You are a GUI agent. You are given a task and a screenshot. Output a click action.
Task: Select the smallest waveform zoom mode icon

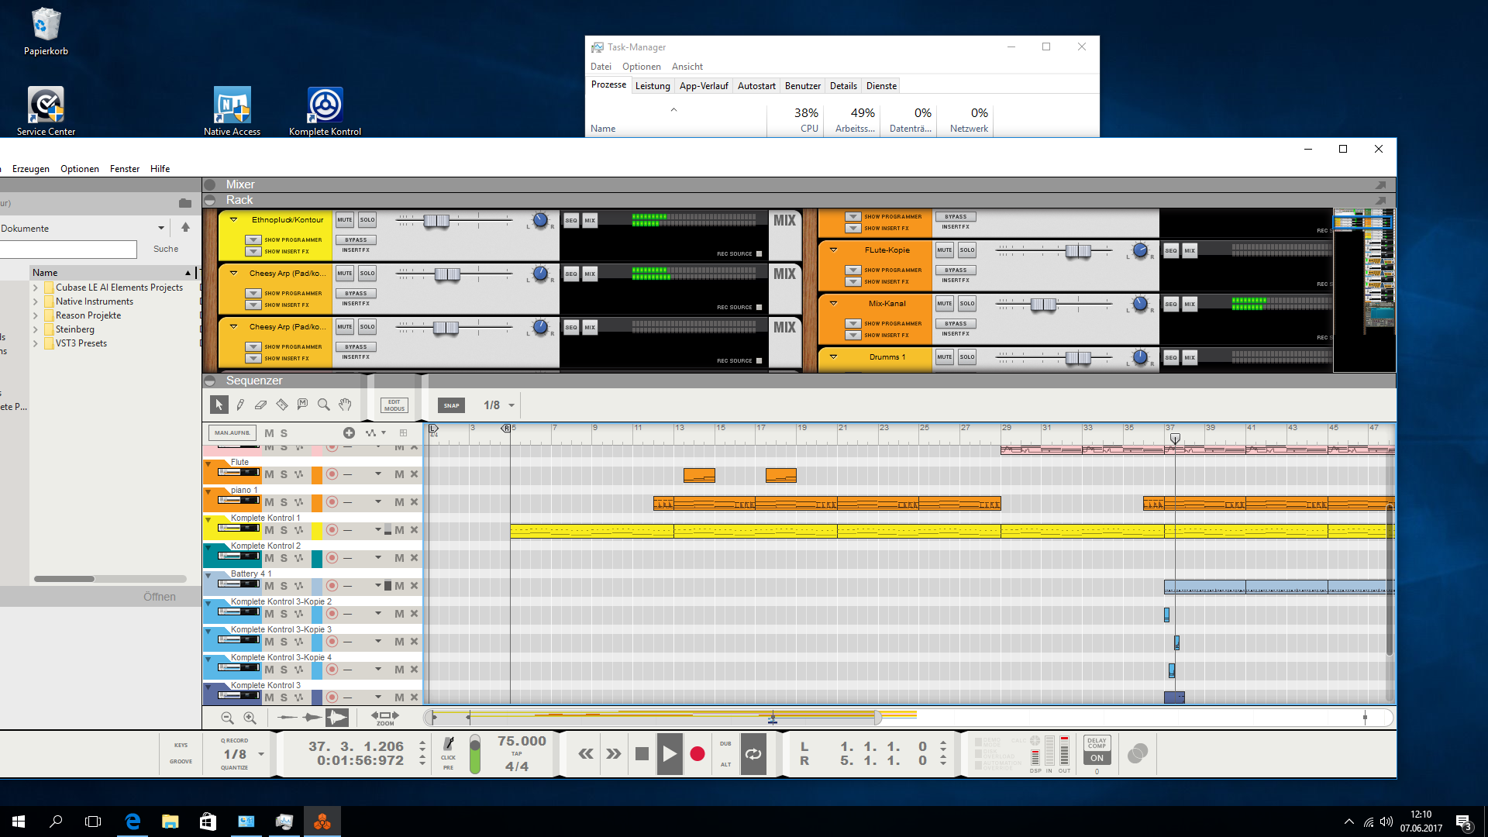288,718
